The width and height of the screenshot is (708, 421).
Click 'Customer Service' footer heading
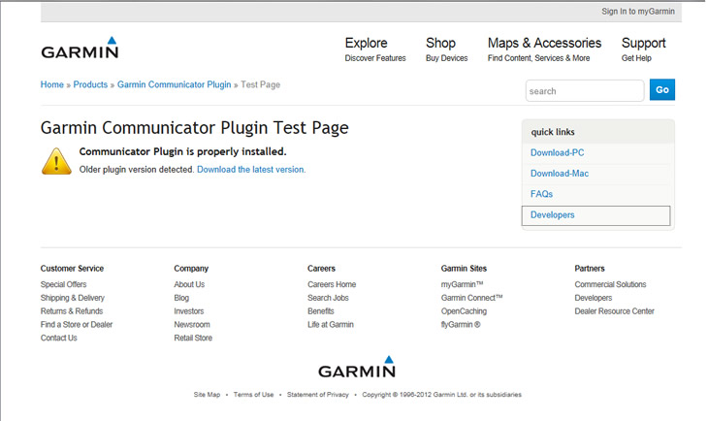[x=72, y=269]
